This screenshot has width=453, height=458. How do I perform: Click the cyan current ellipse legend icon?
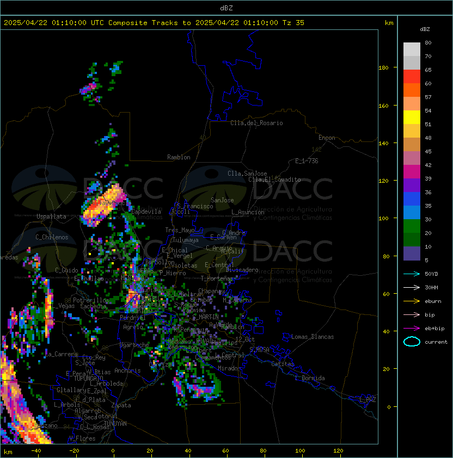(x=412, y=342)
